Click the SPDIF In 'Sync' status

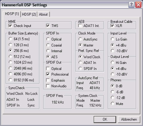click(31, 105)
